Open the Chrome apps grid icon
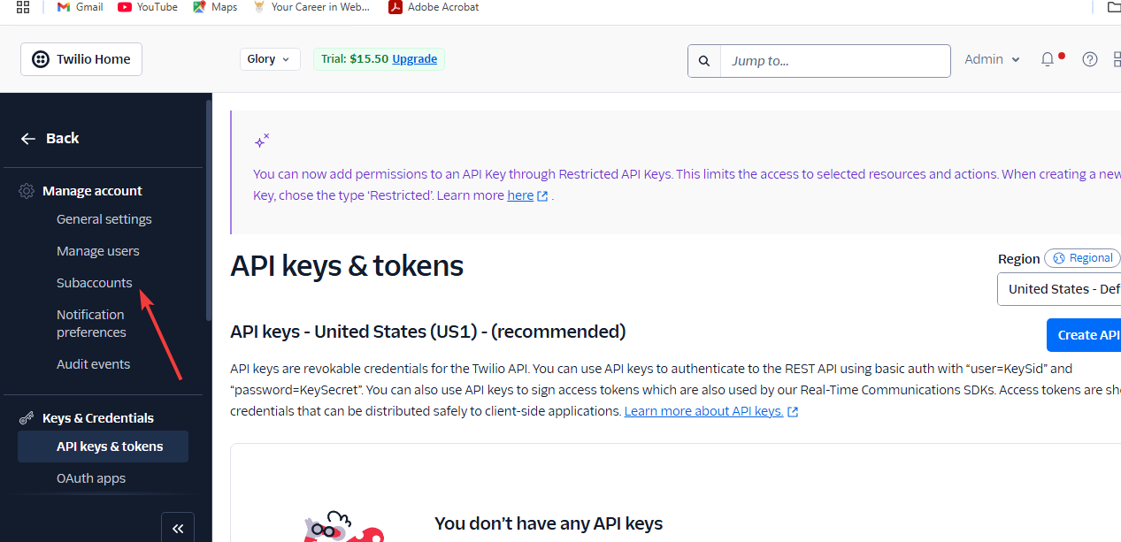The height and width of the screenshot is (542, 1121). pyautogui.click(x=23, y=7)
